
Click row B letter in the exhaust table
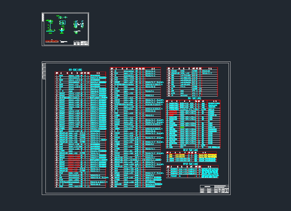point(168,172)
